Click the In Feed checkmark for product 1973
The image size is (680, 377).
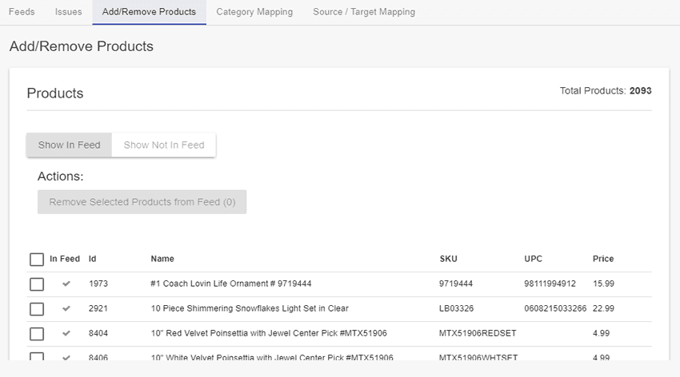[66, 284]
